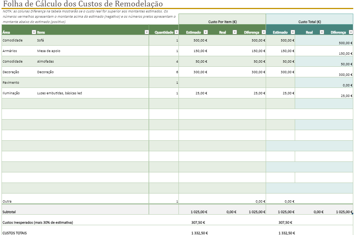Select per-item Custos Inesperados value '307,50 €'

click(198, 222)
